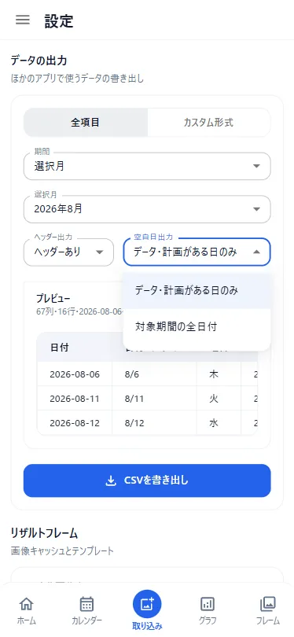Click the データの出力 section heading

point(39,61)
